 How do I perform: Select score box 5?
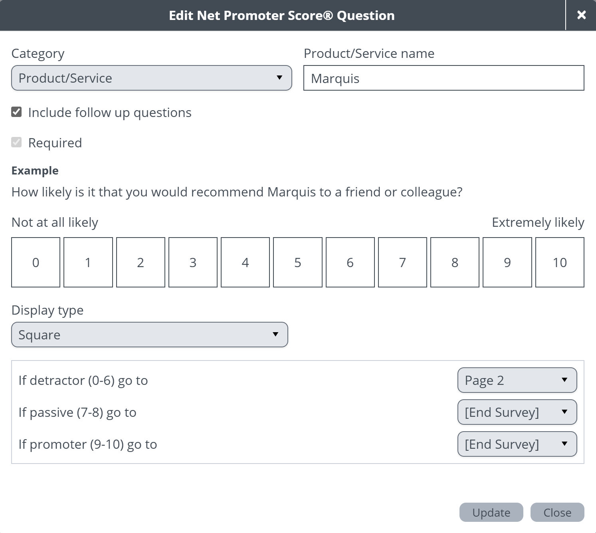point(298,262)
